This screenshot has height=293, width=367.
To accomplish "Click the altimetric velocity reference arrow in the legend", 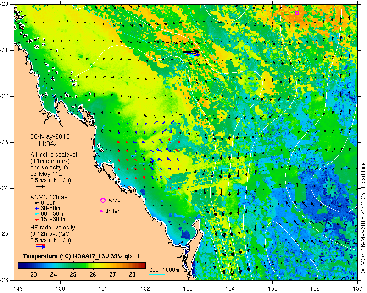I will coord(40,187).
